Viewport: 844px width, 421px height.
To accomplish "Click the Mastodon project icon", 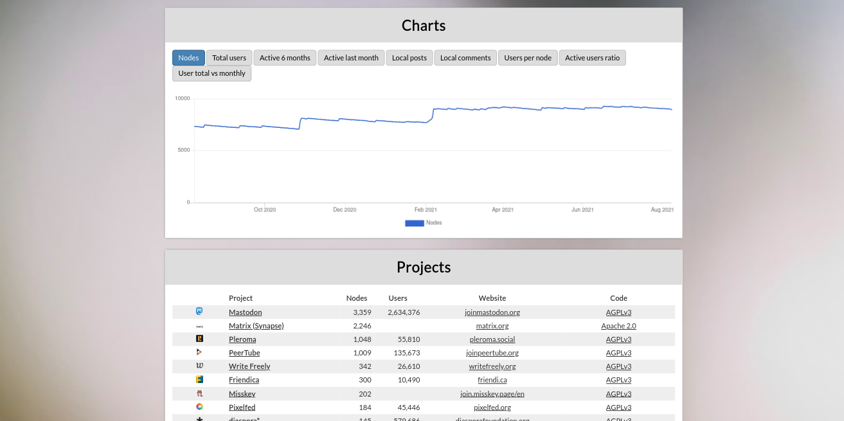I will pyautogui.click(x=199, y=312).
